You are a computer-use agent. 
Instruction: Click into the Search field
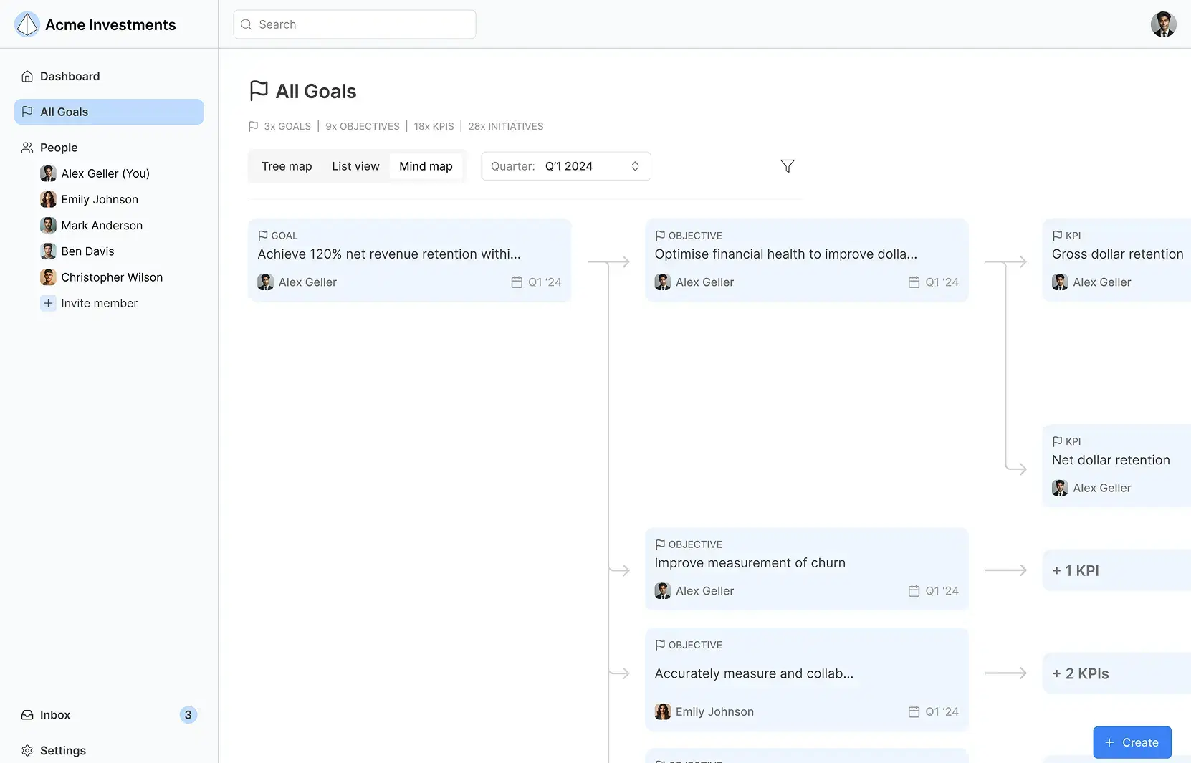pos(355,24)
